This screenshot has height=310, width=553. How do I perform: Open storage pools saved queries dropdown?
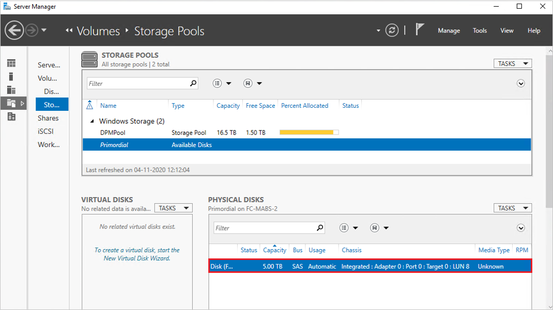pyautogui.click(x=253, y=84)
